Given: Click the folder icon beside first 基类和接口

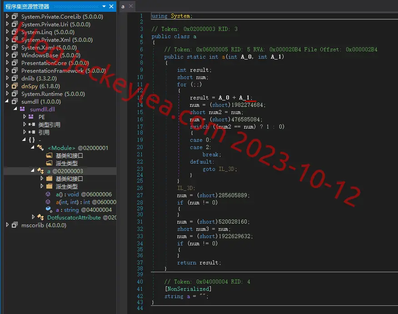Looking at the screenshot, I should click(x=49, y=155).
